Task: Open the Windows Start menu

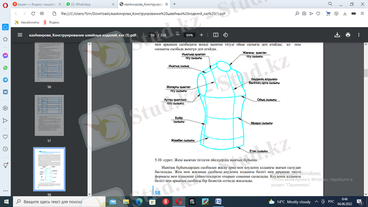Action: (x=6, y=201)
